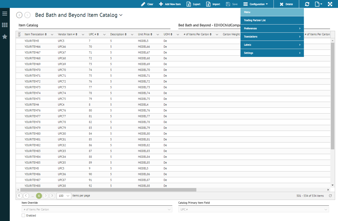Click cell MODEL80
The height and width of the screenshot is (221, 338).
(144, 134)
